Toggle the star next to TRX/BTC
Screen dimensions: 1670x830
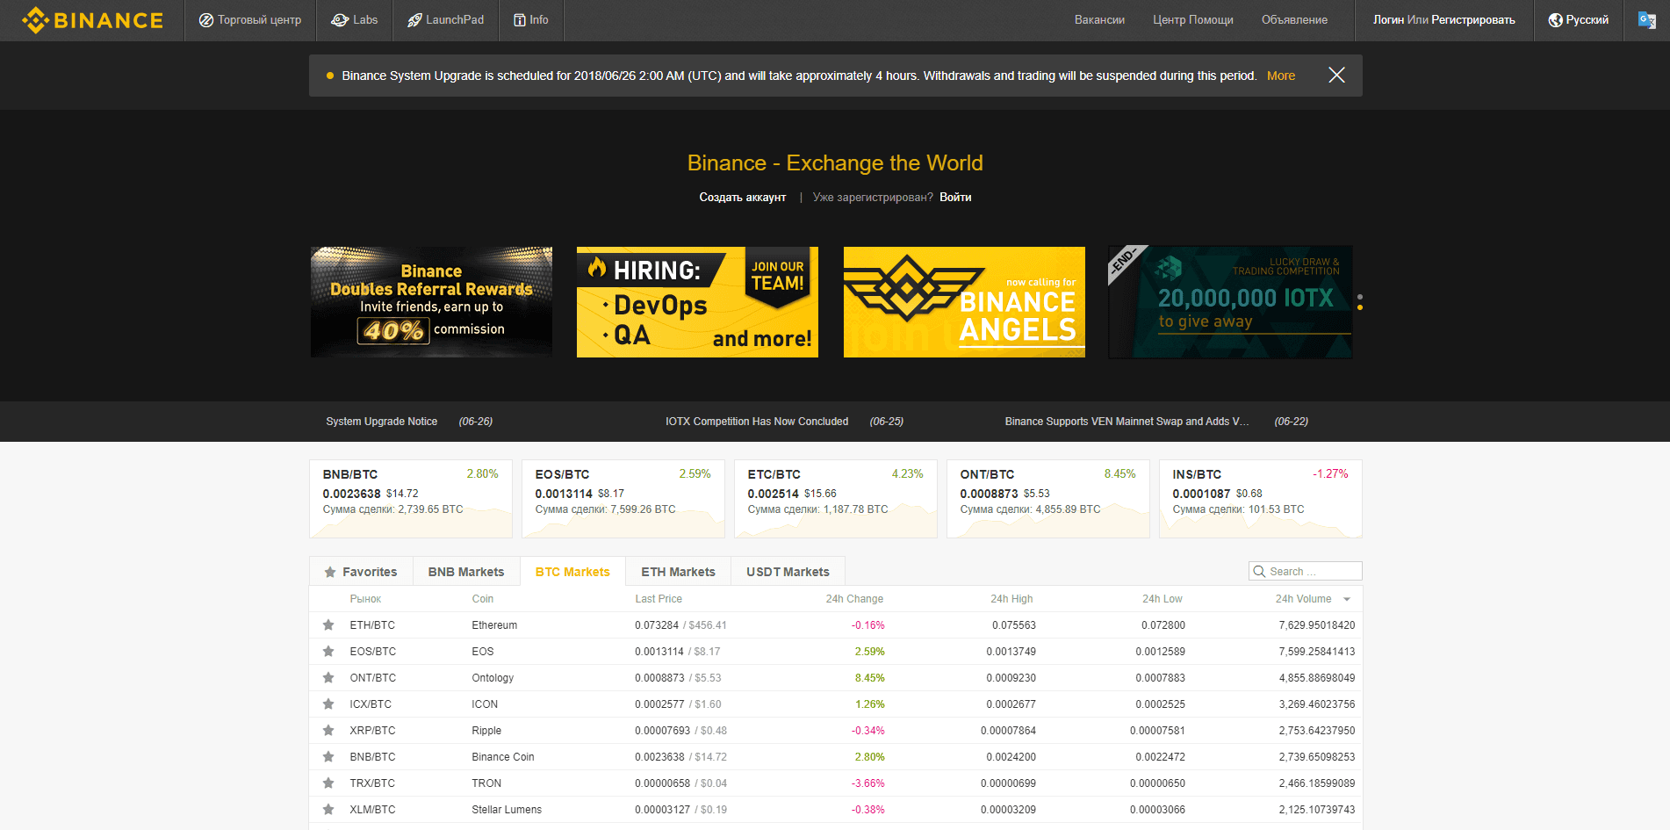[x=328, y=783]
